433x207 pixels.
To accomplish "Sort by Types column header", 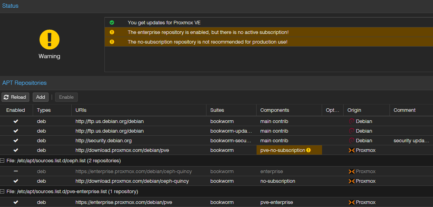I will pos(52,110).
